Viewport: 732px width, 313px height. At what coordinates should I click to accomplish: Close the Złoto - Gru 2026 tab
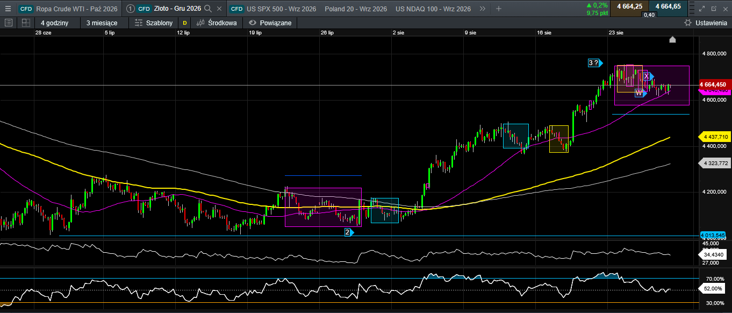click(219, 9)
